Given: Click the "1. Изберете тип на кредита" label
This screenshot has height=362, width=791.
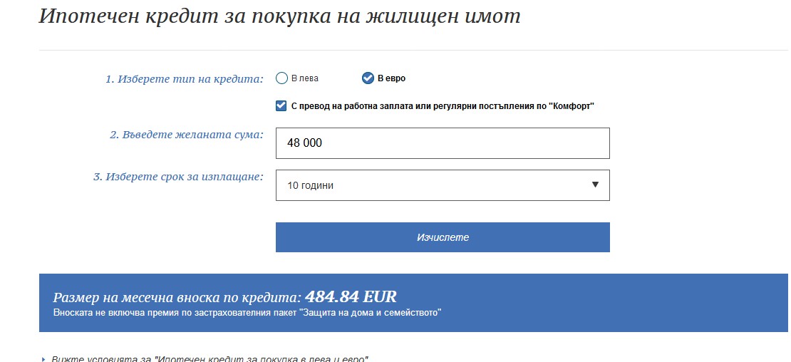Looking at the screenshot, I should click(x=185, y=79).
